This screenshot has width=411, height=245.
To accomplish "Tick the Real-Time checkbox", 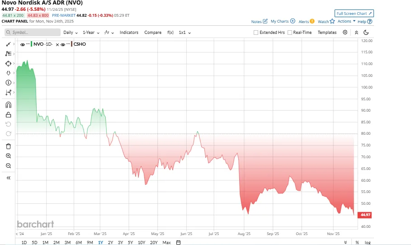I will (290, 33).
